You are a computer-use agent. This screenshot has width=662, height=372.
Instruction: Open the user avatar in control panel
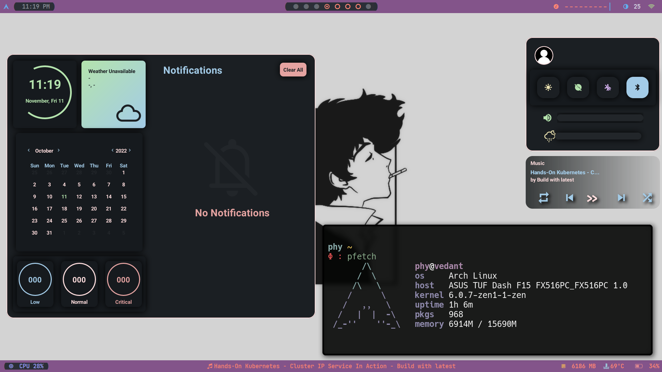pos(544,55)
